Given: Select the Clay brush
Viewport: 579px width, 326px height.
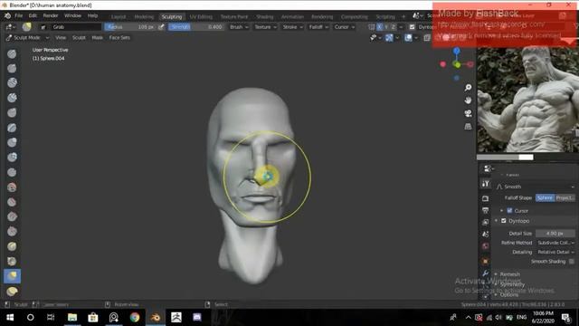Looking at the screenshot, I should point(12,83).
